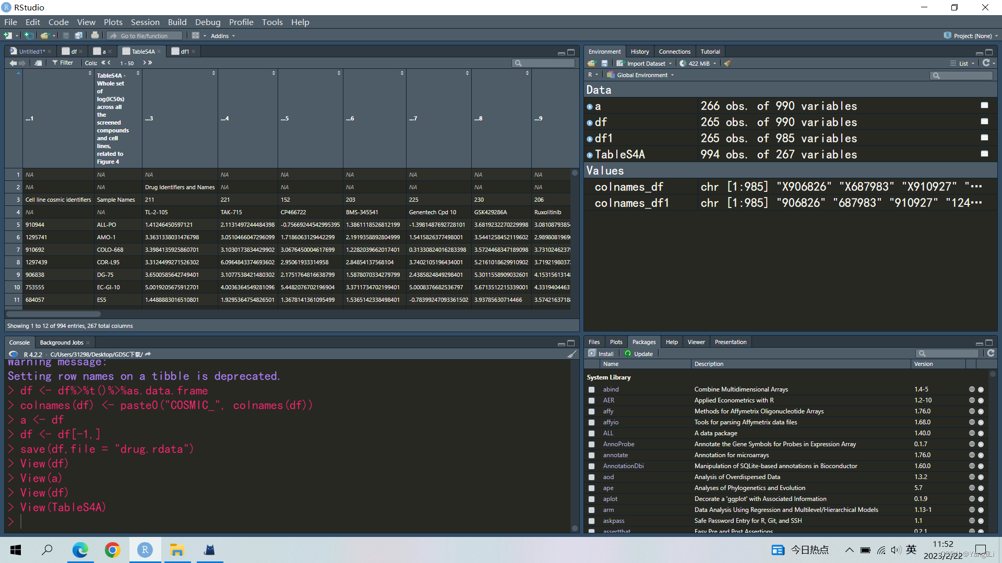The height and width of the screenshot is (563, 1002).
Task: Click the Create a project icon
Action: tap(29, 35)
